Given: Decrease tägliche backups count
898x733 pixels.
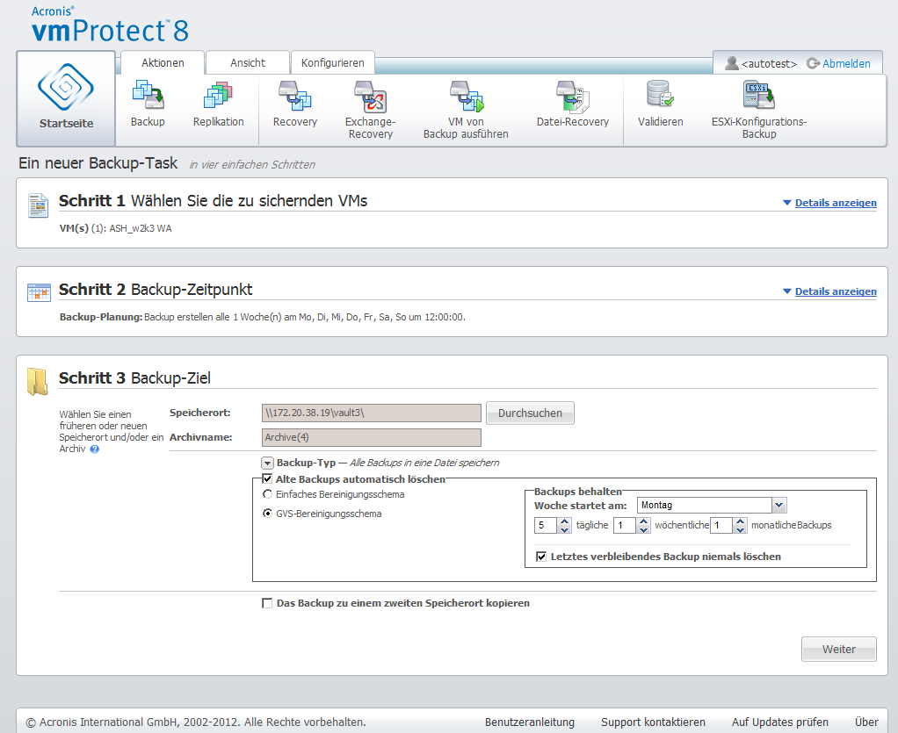Looking at the screenshot, I should pyautogui.click(x=565, y=529).
